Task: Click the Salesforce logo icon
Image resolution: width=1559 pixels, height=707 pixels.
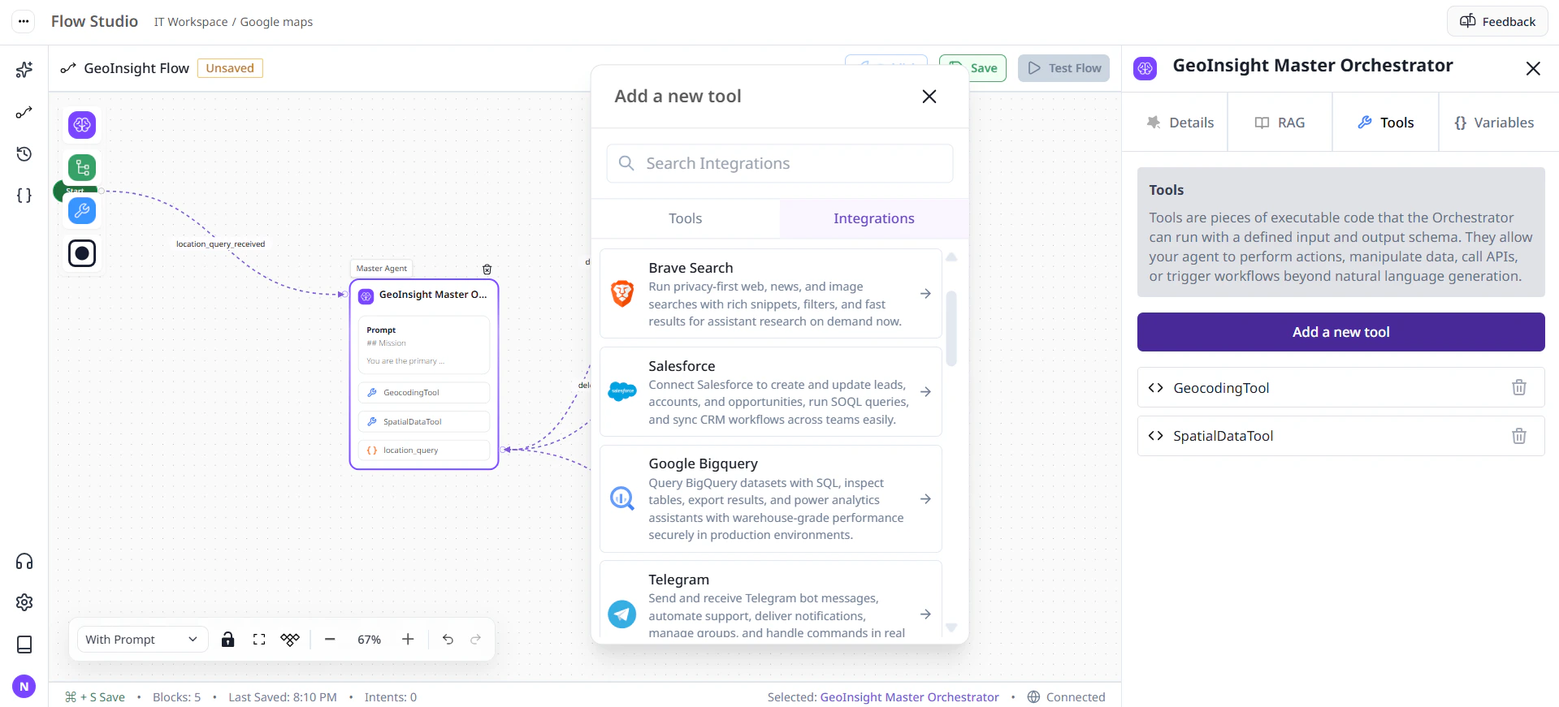Action: [622, 392]
